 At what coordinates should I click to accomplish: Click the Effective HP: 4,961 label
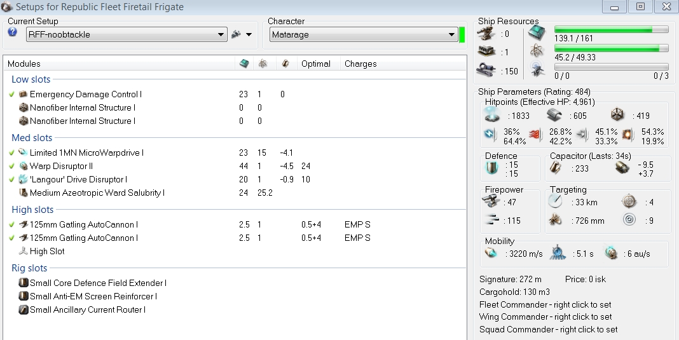(559, 102)
